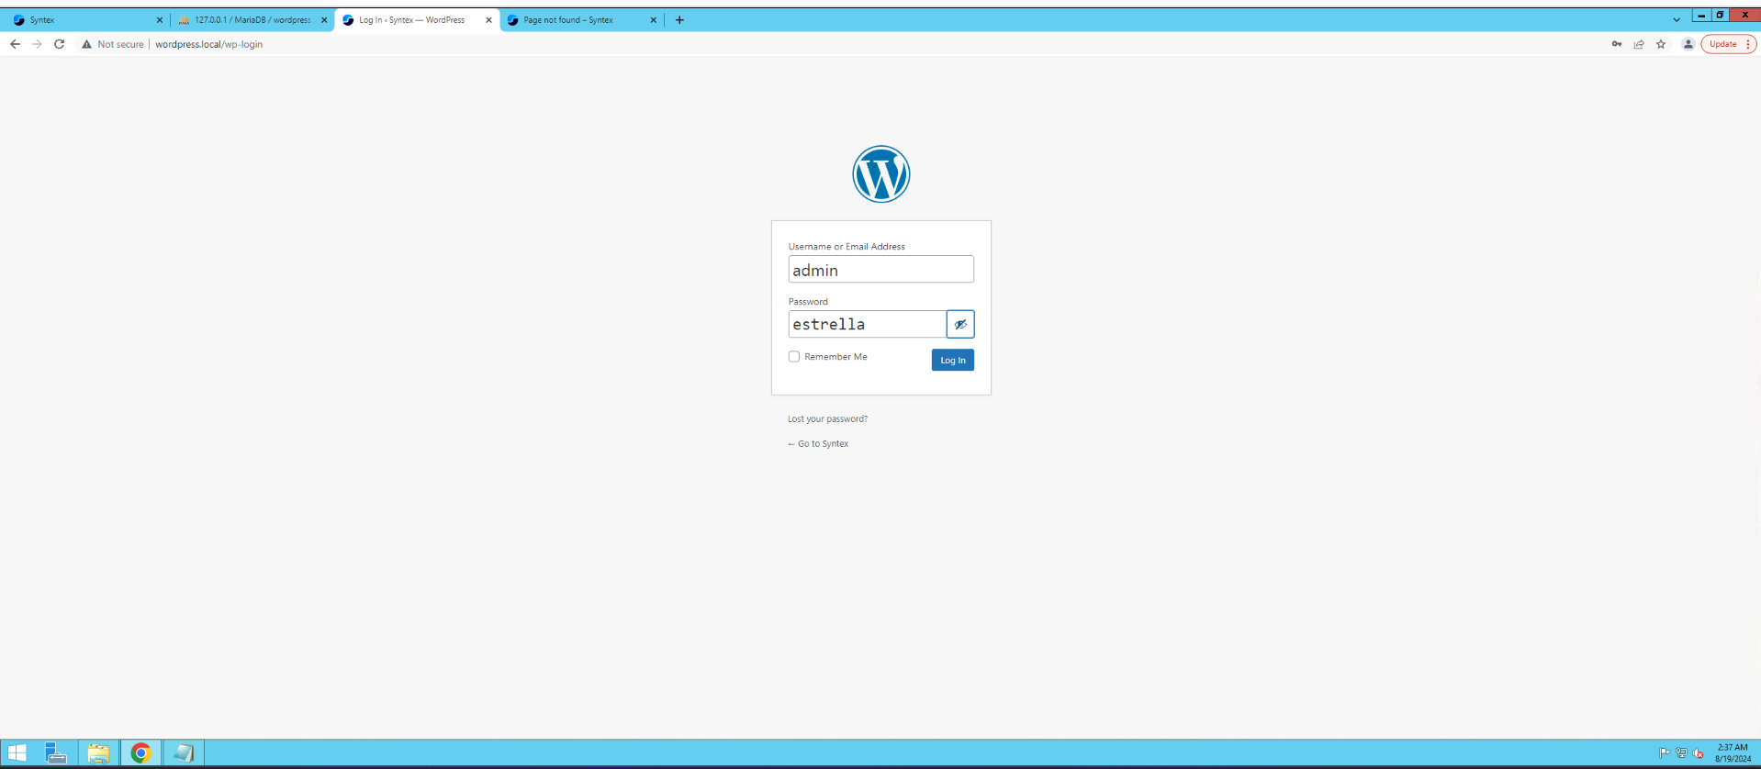Screen dimensions: 1761x769
Task: Open the notepad-like app in the taskbar
Action: [x=183, y=753]
